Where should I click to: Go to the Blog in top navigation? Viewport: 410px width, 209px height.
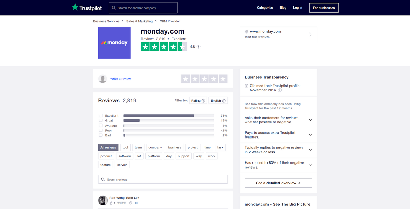pyautogui.click(x=283, y=8)
